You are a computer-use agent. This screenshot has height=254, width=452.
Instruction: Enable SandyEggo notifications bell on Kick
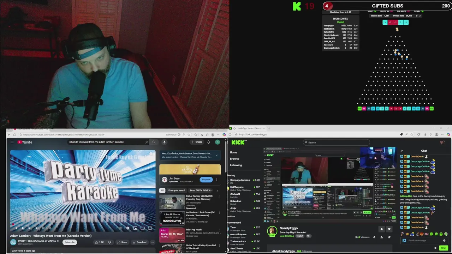pos(381,229)
